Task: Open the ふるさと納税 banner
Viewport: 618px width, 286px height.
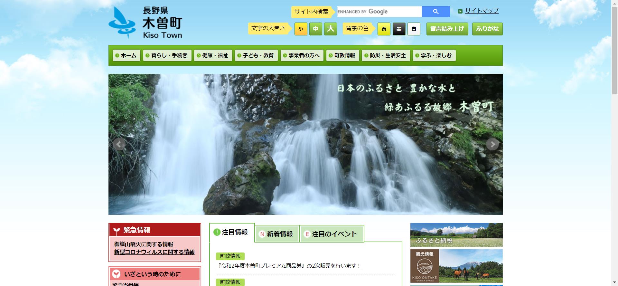Action: (456, 235)
